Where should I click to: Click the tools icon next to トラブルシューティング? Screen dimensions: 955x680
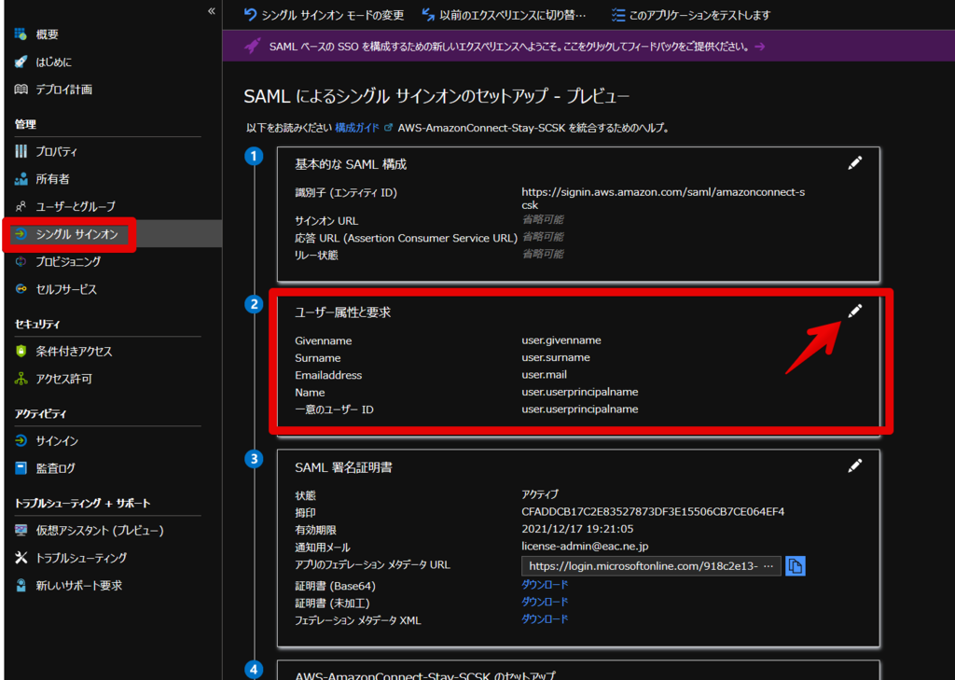click(x=21, y=558)
